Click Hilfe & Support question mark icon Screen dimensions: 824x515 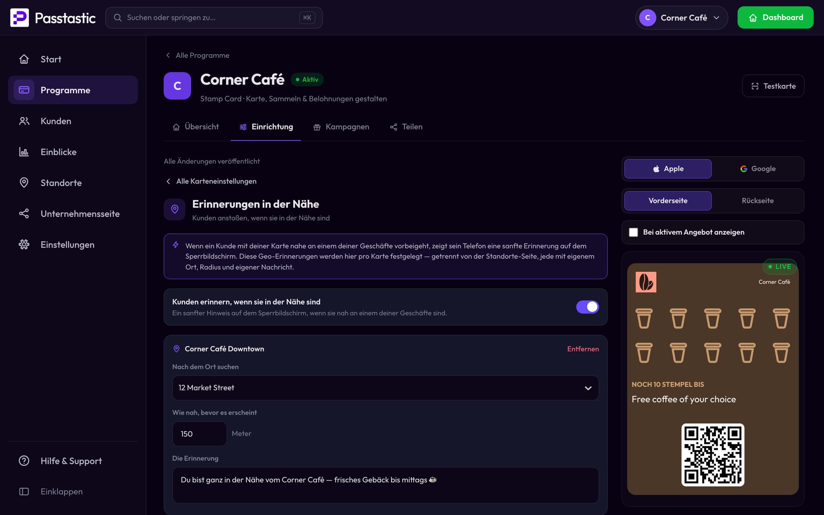[x=24, y=461]
